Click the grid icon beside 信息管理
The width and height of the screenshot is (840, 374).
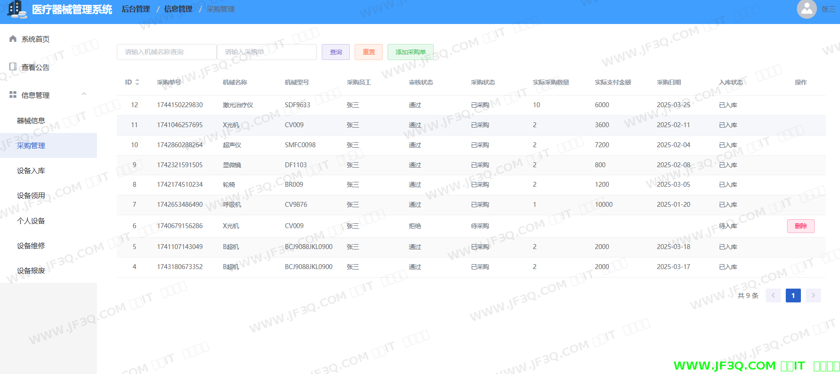(13, 95)
